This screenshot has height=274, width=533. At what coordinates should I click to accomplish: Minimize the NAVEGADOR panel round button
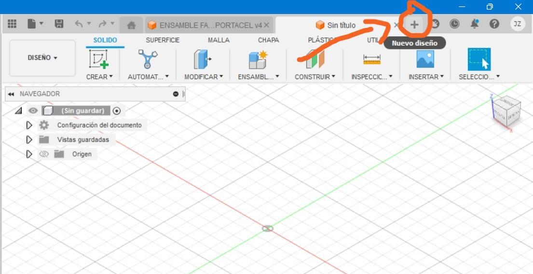pos(176,94)
